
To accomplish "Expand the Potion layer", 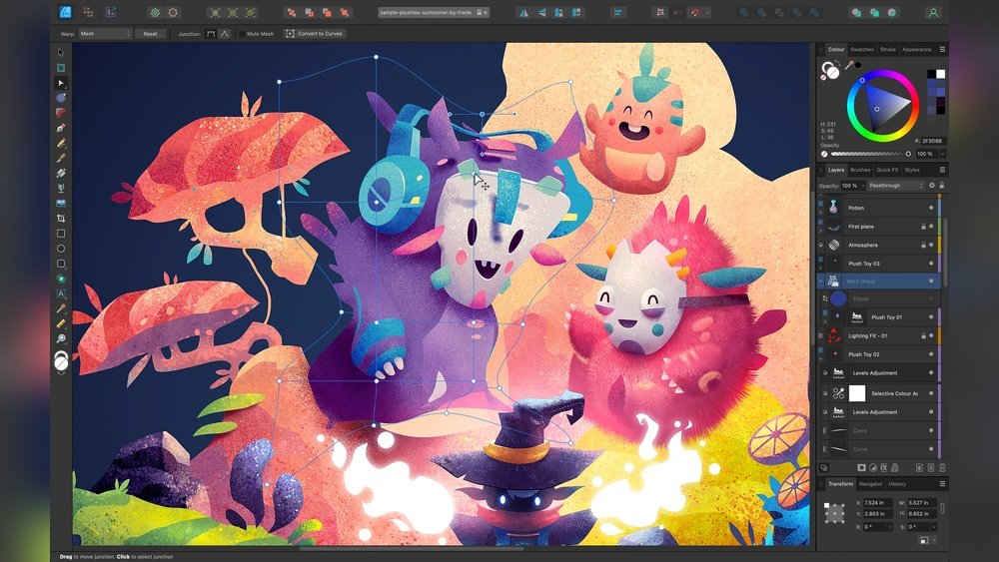I will (x=820, y=212).
